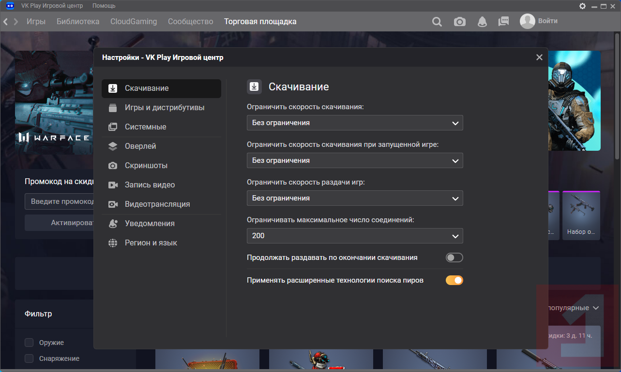The image size is (621, 372).
Task: Open notifications bell icon
Action: [x=482, y=22]
